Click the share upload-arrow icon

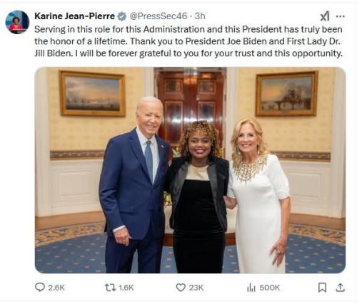341,288
